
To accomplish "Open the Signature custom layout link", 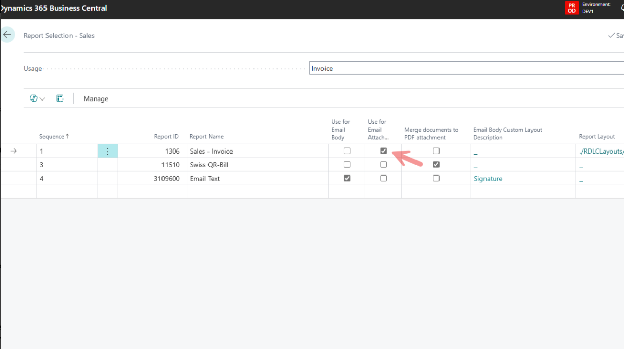I will [488, 179].
